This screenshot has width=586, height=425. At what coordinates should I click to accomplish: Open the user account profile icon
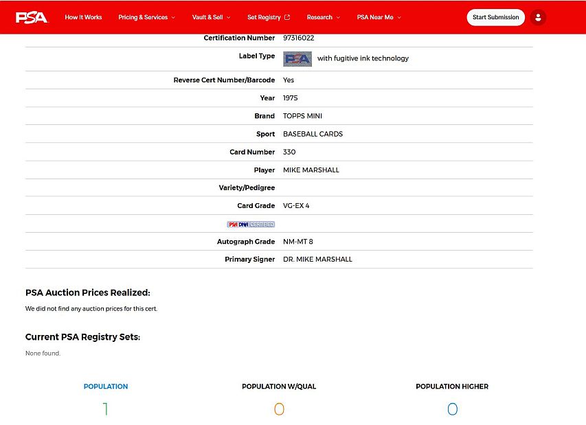538,17
